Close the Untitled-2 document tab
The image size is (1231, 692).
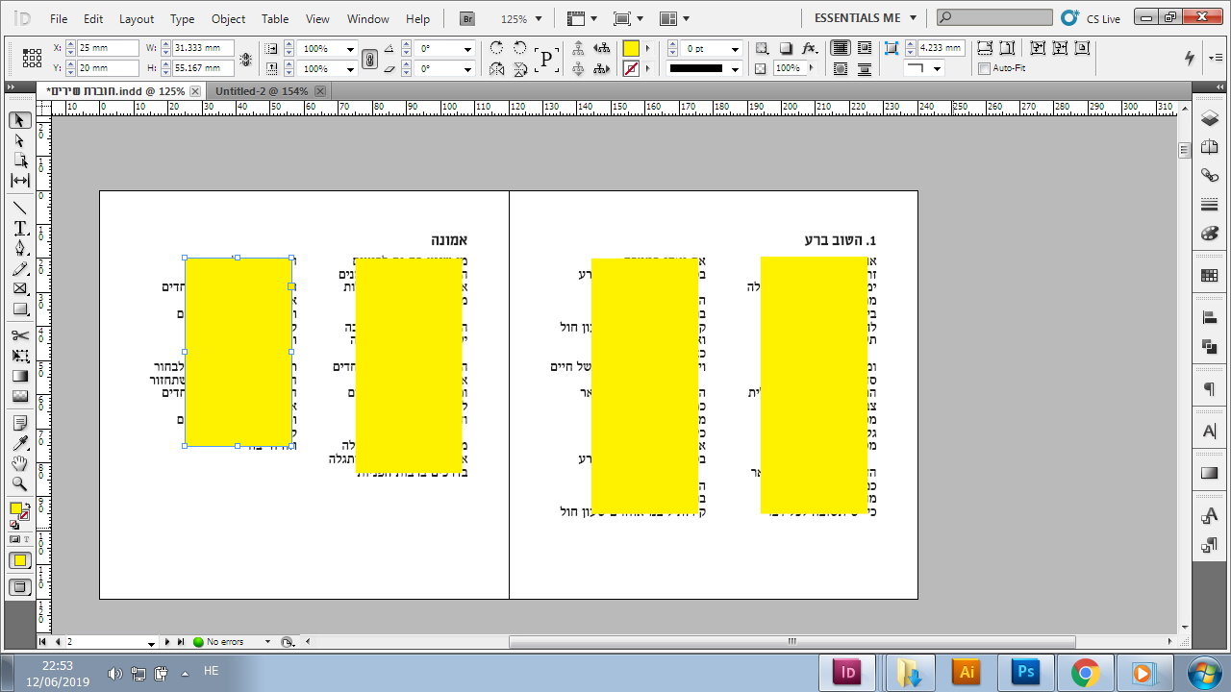click(320, 90)
